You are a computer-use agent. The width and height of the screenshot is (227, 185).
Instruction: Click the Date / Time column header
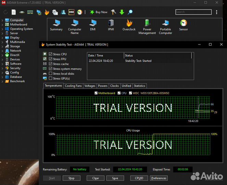point(105,56)
